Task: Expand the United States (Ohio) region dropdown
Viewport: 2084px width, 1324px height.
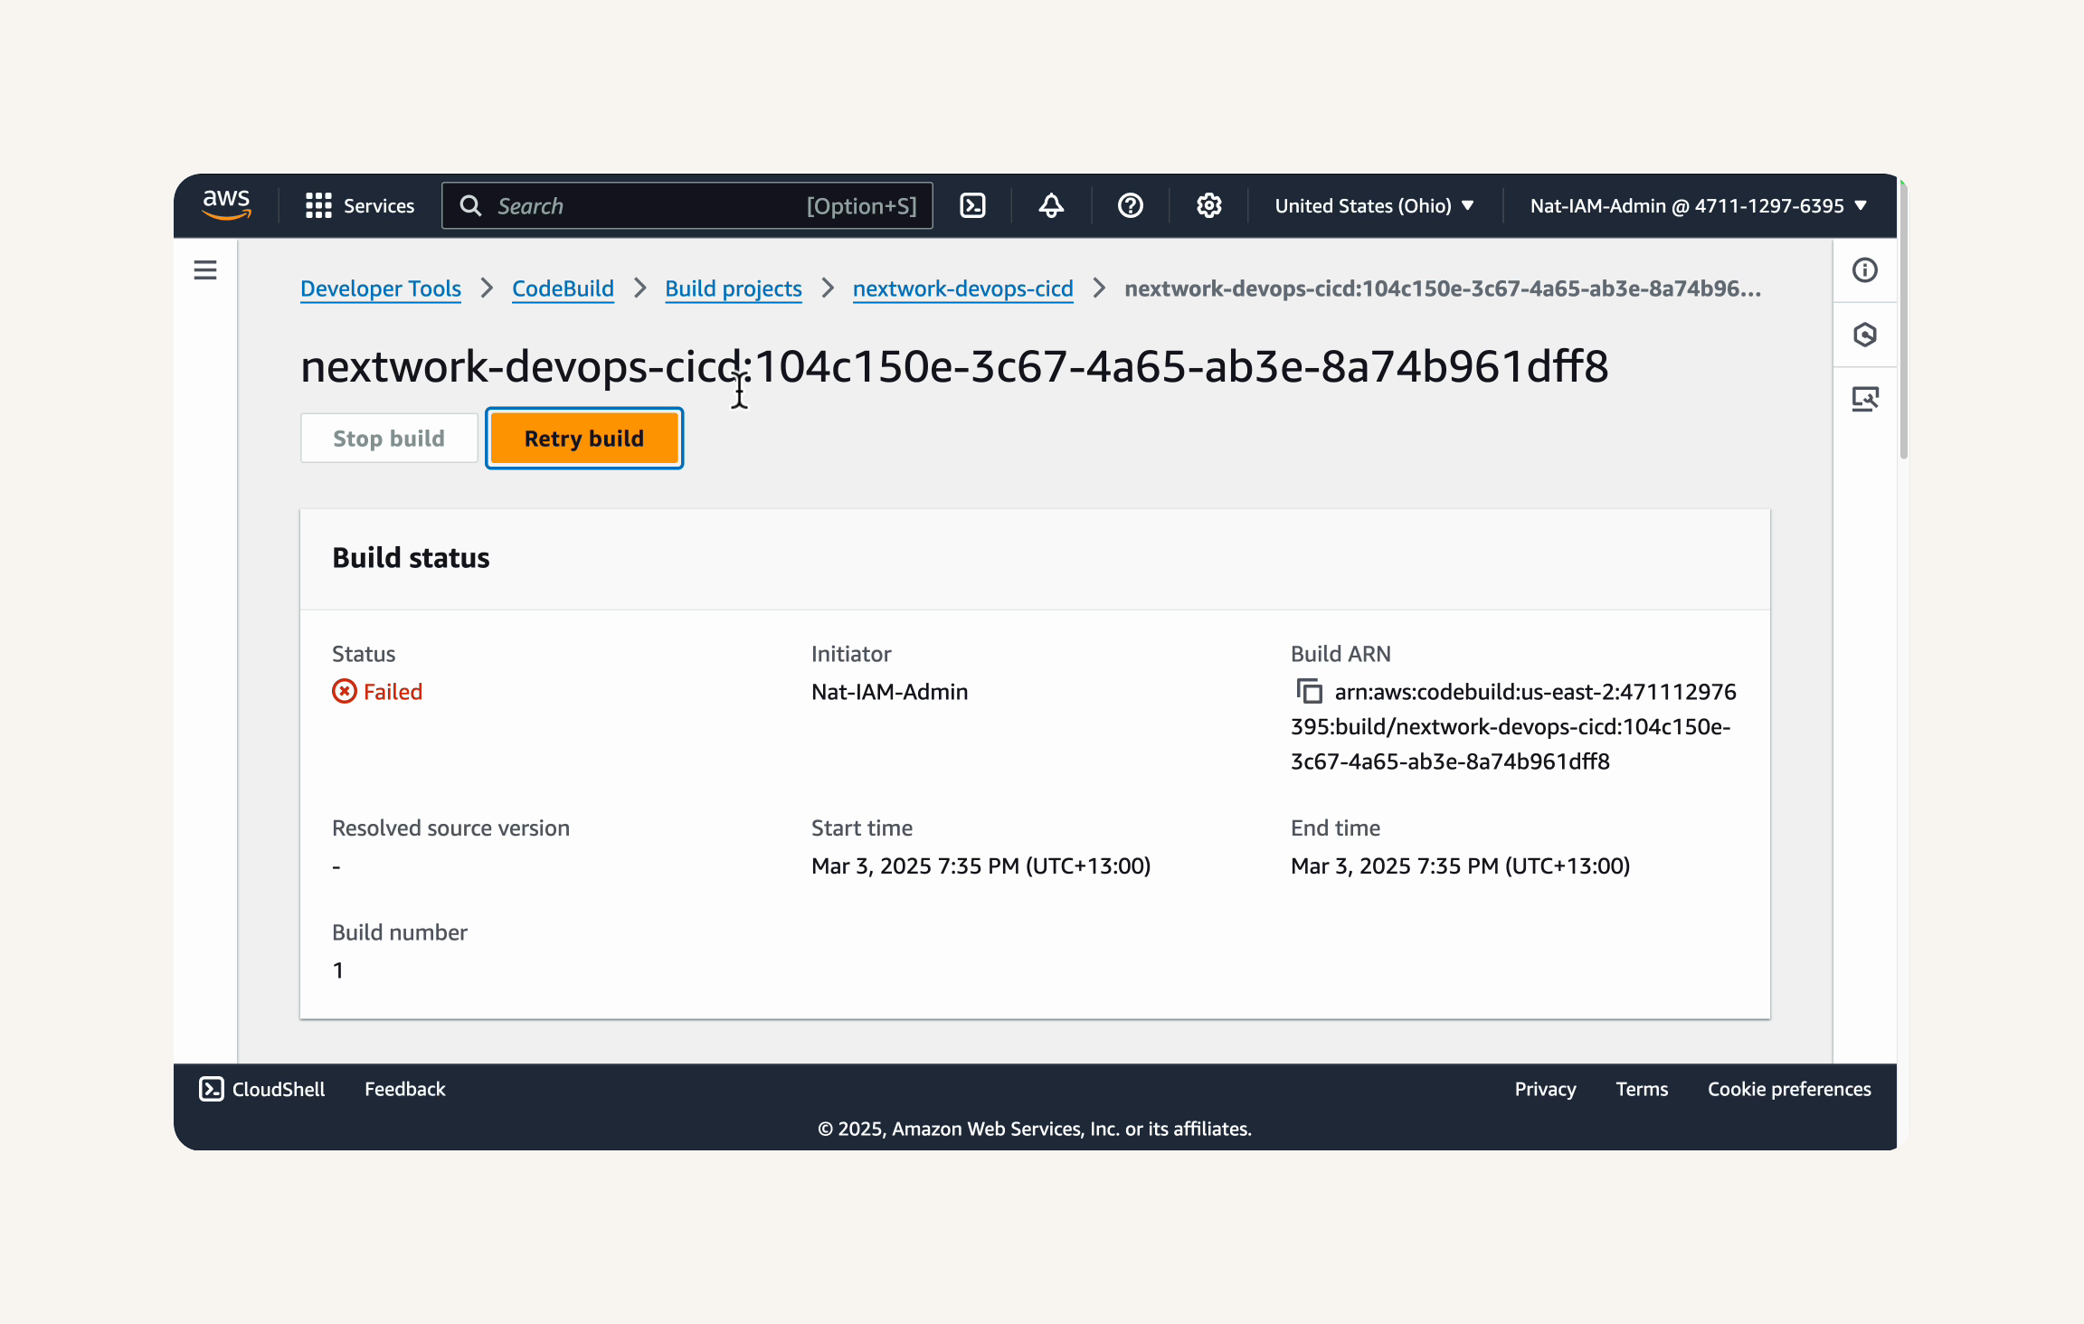Action: pos(1374,205)
